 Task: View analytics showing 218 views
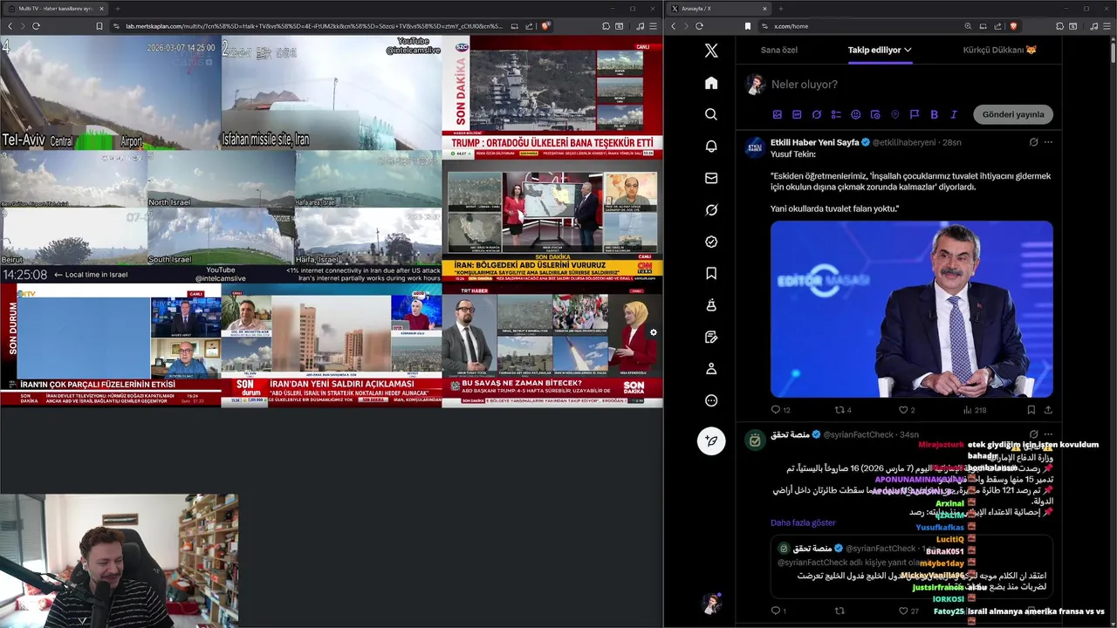974,410
